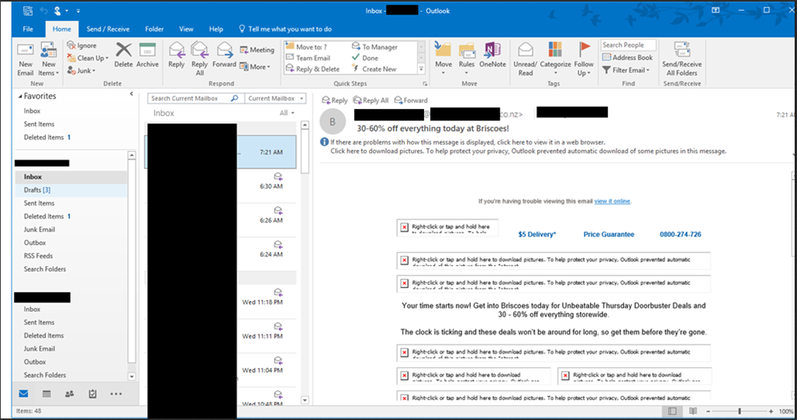Viewport: 797px width, 420px height.
Task: Open the Drafts folder
Action: point(71,190)
